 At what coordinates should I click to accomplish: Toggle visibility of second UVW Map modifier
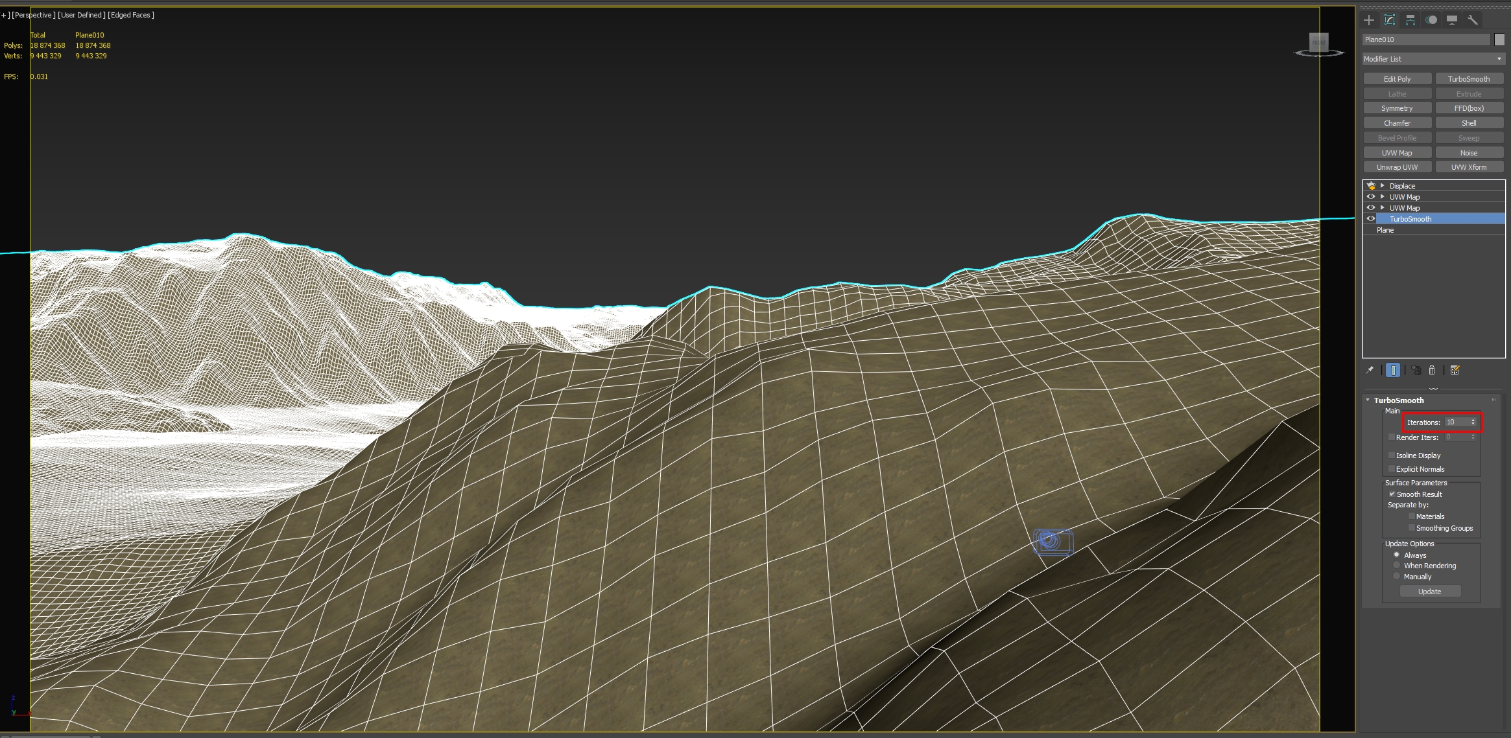[x=1371, y=207]
